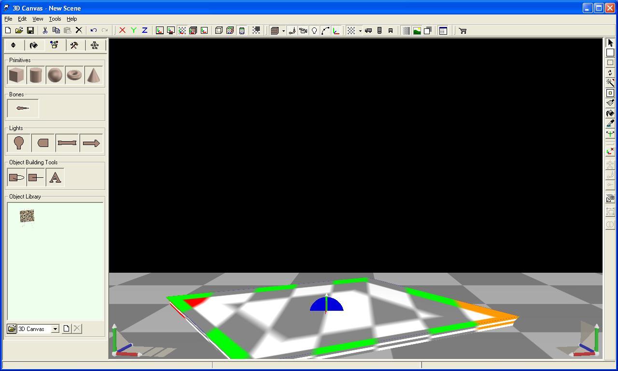Screen dimensions: 618x371
Task: Cut selection with the scissors icon
Action: pyautogui.click(x=45, y=30)
